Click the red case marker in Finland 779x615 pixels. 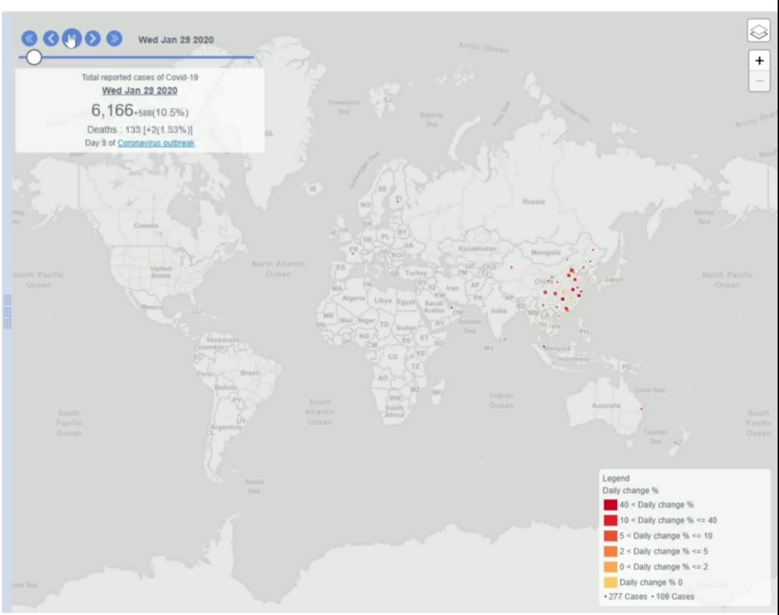pos(397,202)
